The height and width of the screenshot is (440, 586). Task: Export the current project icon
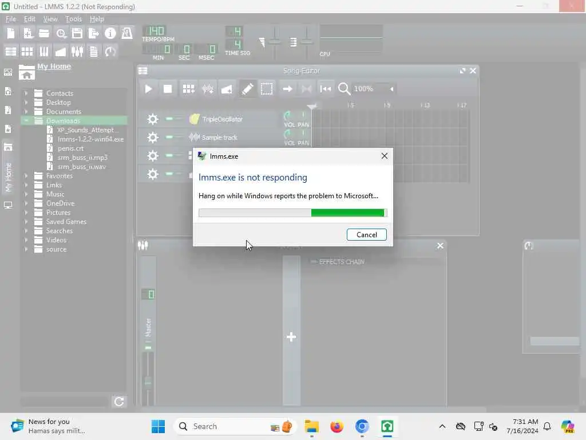tap(93, 33)
